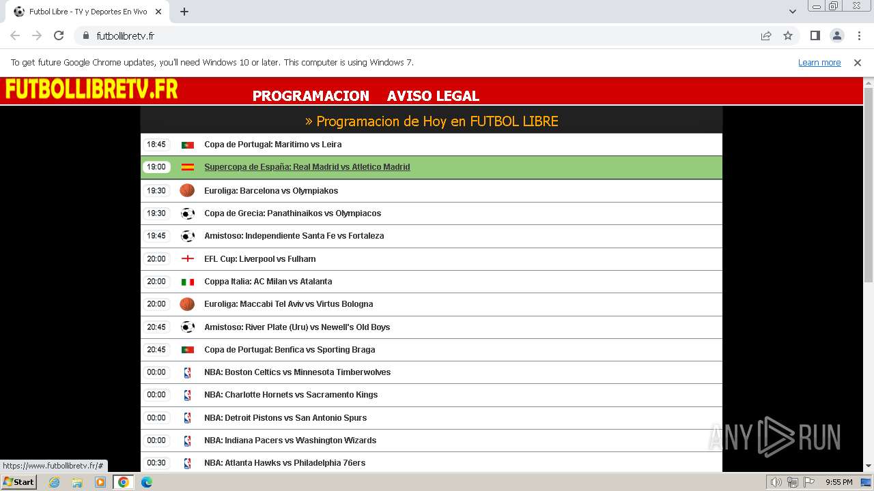Click the Chrome icon in the taskbar
The height and width of the screenshot is (491, 874).
[123, 482]
